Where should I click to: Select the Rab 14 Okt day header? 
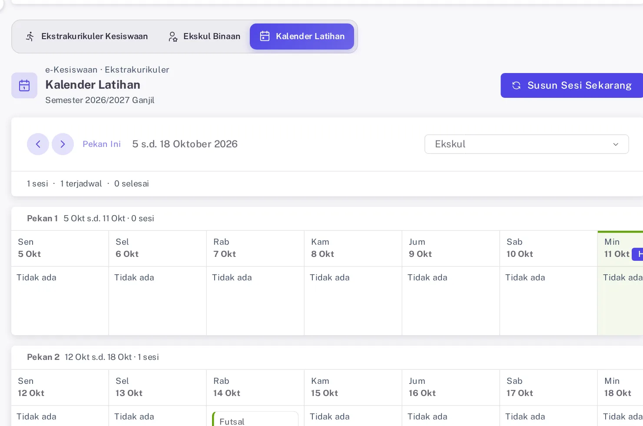coord(255,387)
